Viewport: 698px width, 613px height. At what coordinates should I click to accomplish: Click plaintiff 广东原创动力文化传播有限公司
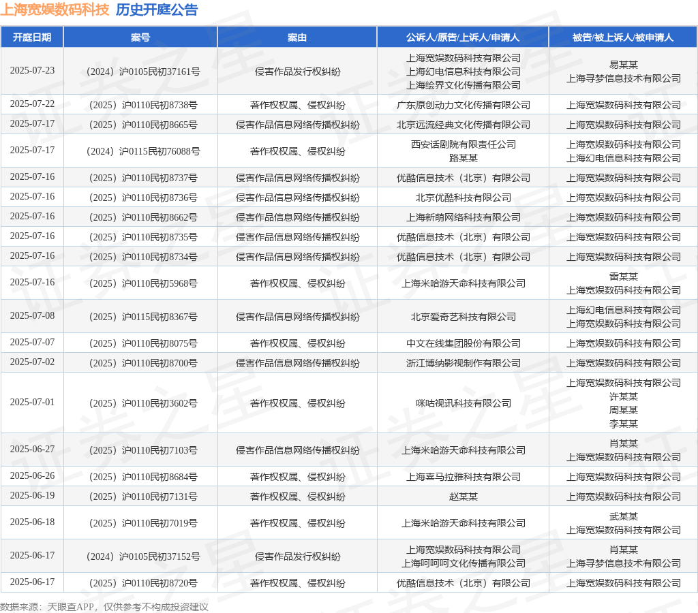[x=463, y=105]
